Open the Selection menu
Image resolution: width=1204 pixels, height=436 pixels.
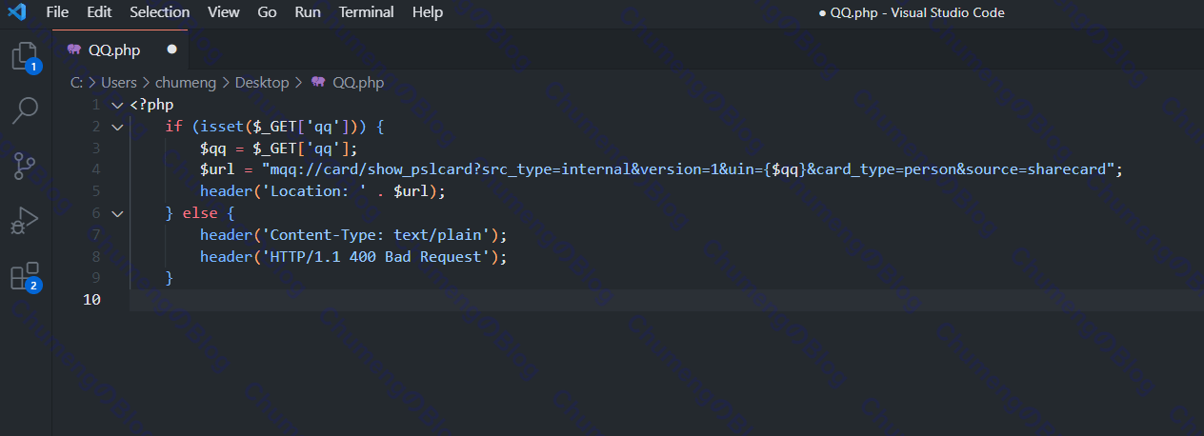(x=159, y=12)
